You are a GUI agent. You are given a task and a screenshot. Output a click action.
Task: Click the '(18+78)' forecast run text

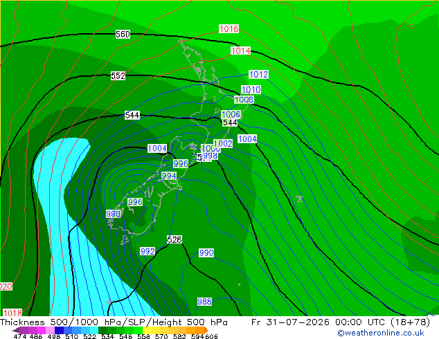410,322
